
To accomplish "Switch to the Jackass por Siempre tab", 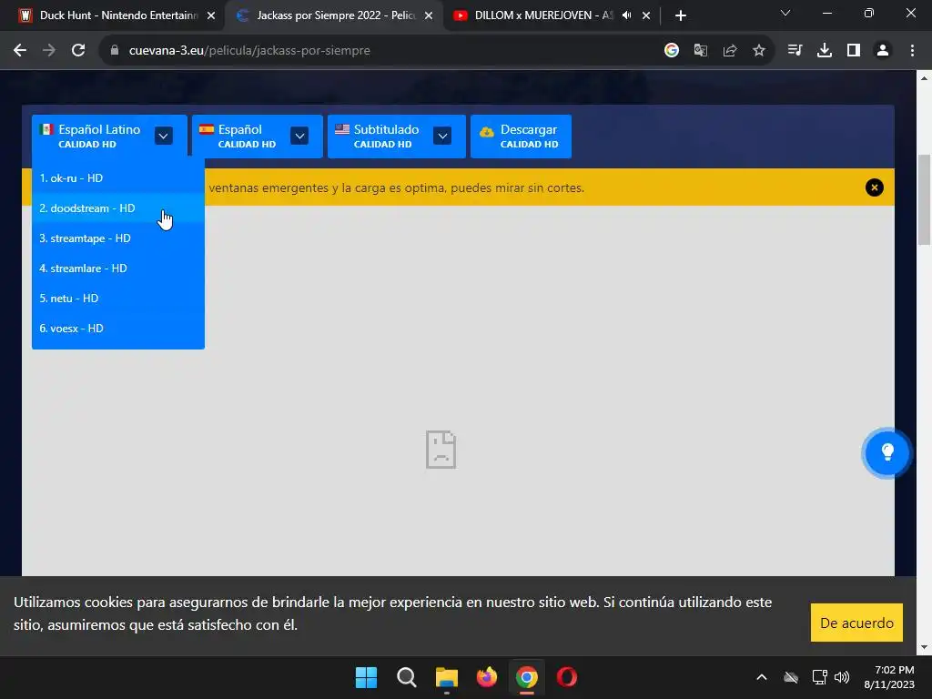I will tap(333, 15).
